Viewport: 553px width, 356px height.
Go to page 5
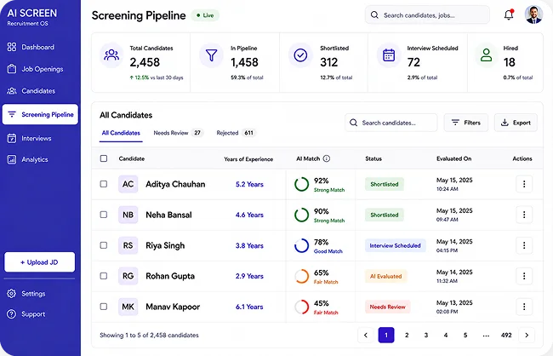[x=465, y=336]
